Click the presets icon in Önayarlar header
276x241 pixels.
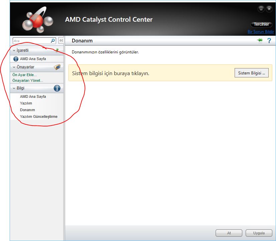pos(57,67)
